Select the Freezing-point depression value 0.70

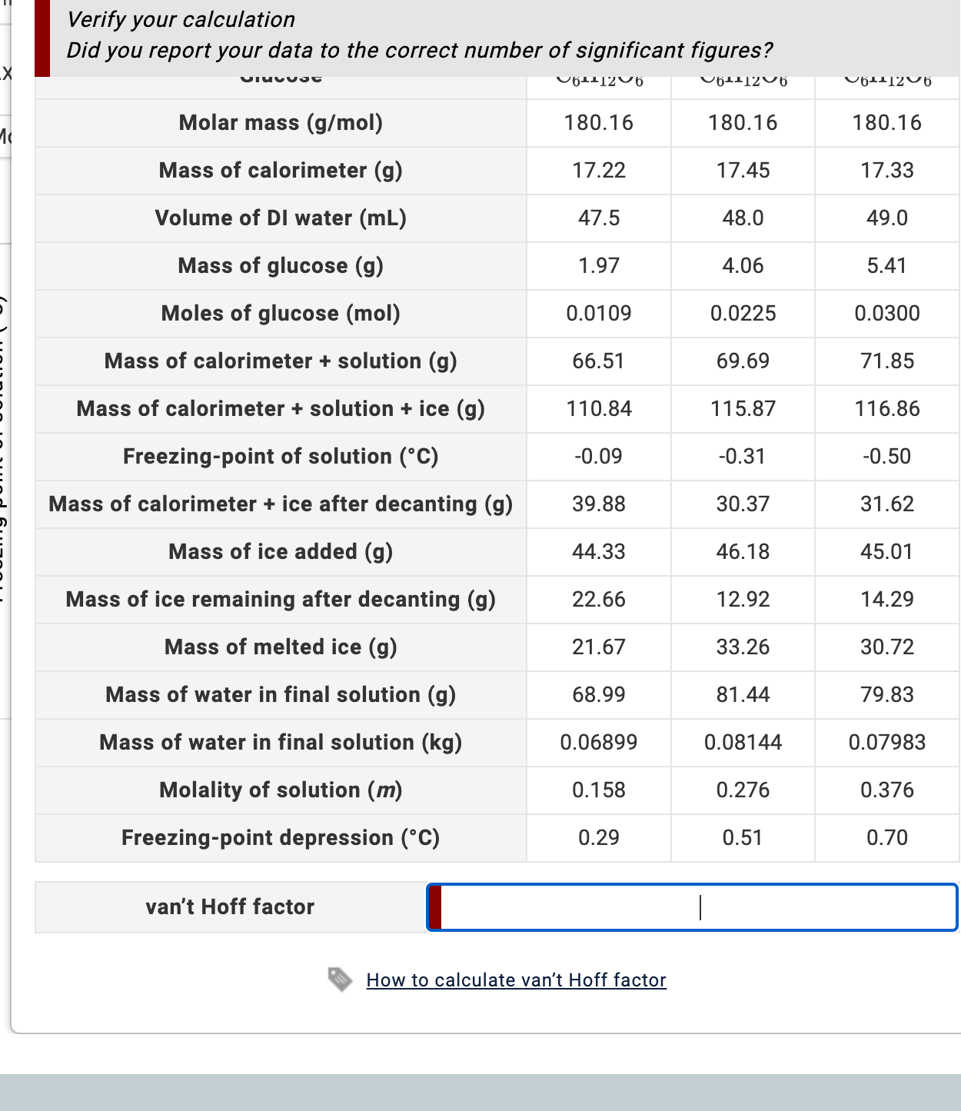click(886, 837)
